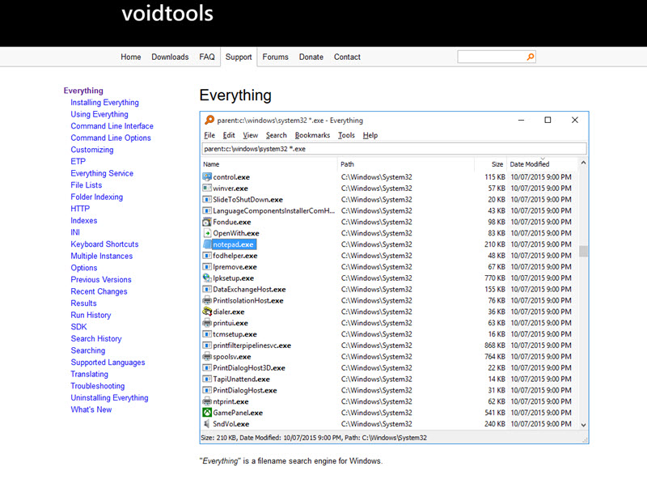The height and width of the screenshot is (492, 647).
Task: Click the OpenWith.exe arrow icon
Action: coord(207,233)
